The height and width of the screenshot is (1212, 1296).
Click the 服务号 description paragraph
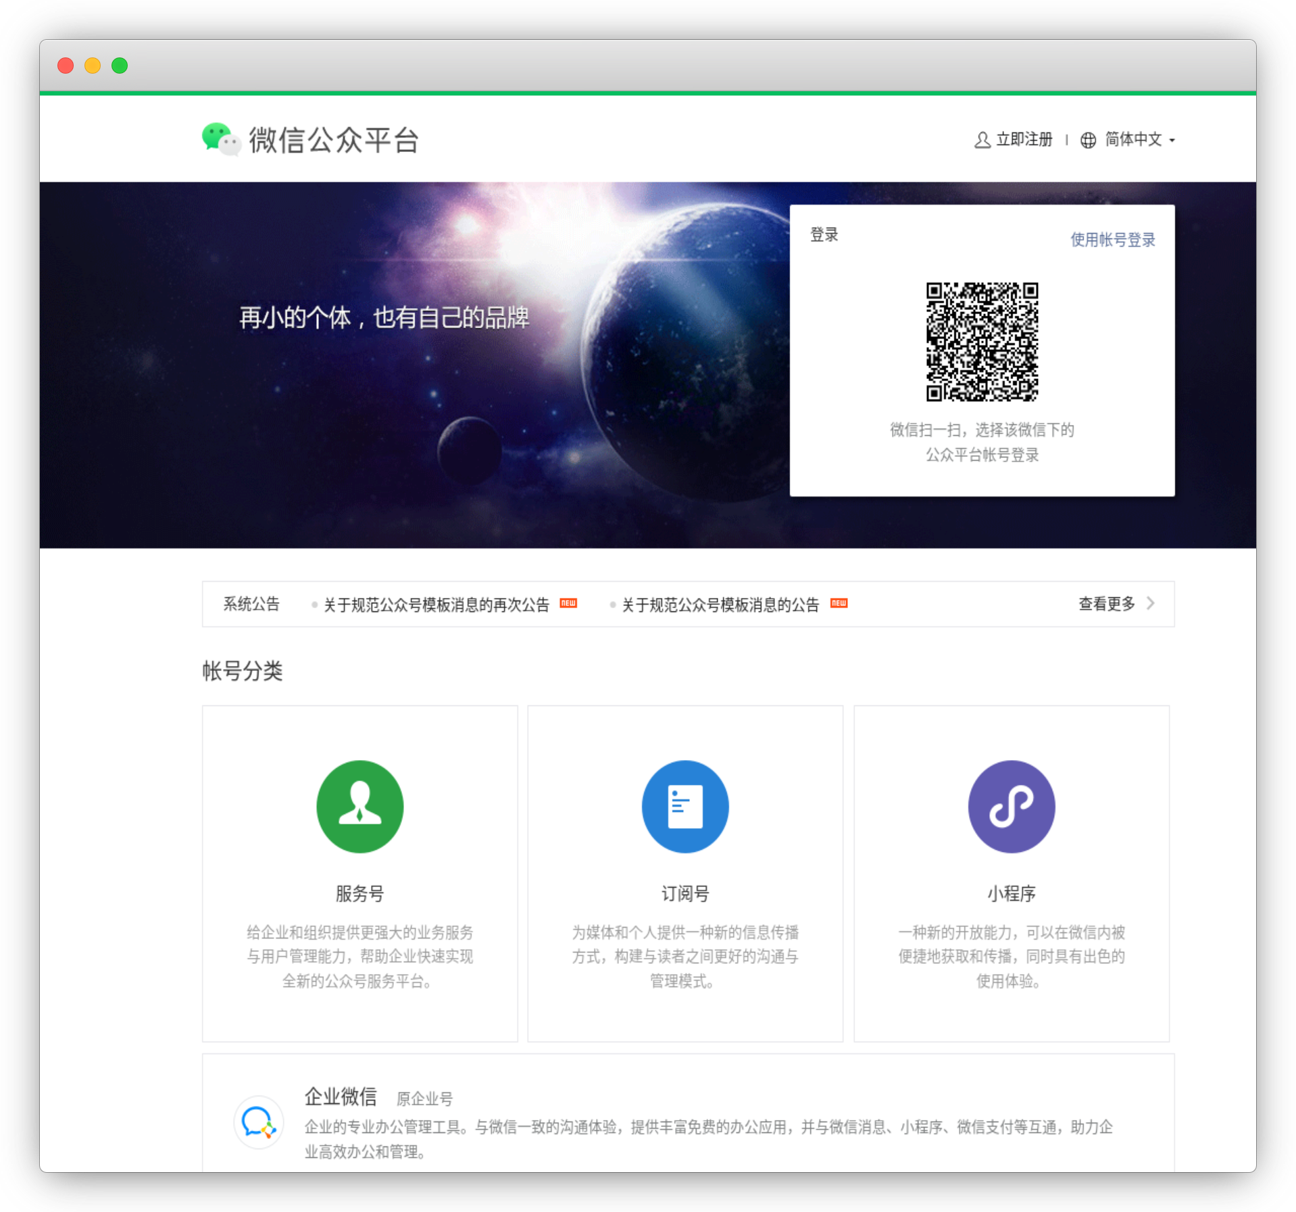click(359, 957)
